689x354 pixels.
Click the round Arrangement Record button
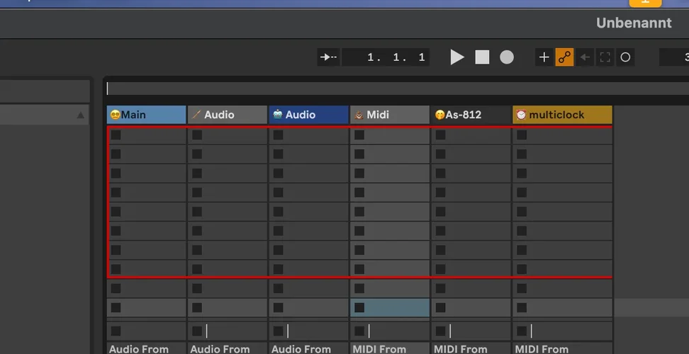click(507, 57)
